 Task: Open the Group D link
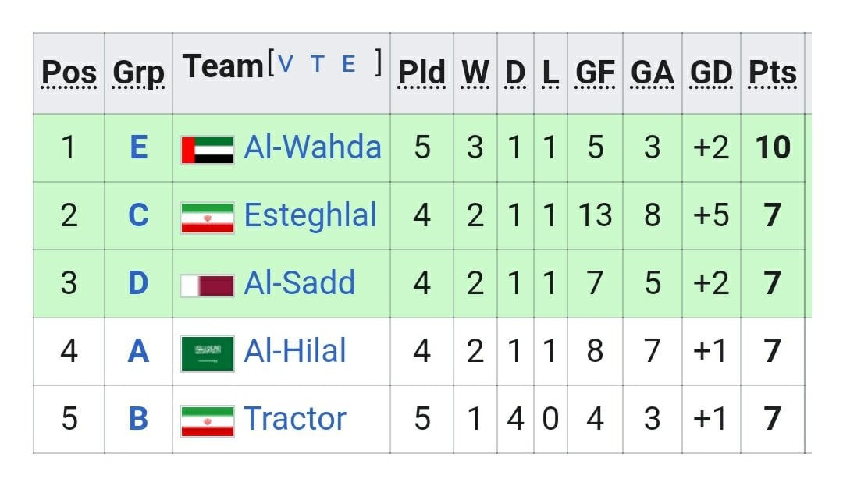click(x=139, y=282)
